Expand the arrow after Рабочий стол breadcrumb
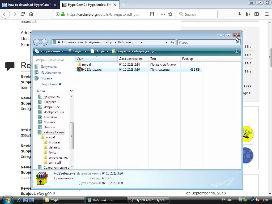 pos(142,42)
